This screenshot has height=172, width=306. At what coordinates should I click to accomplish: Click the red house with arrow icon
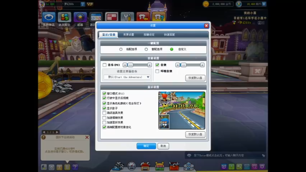(143, 17)
